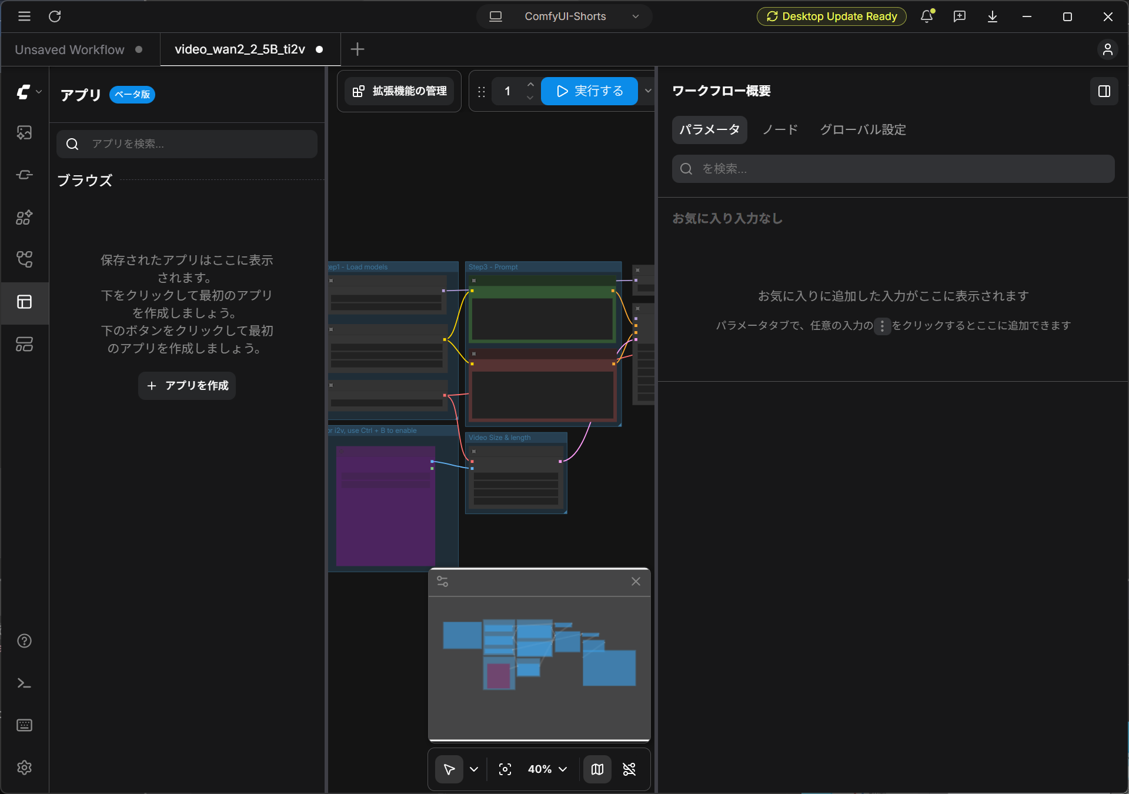Open the terminal console icon

click(x=24, y=683)
